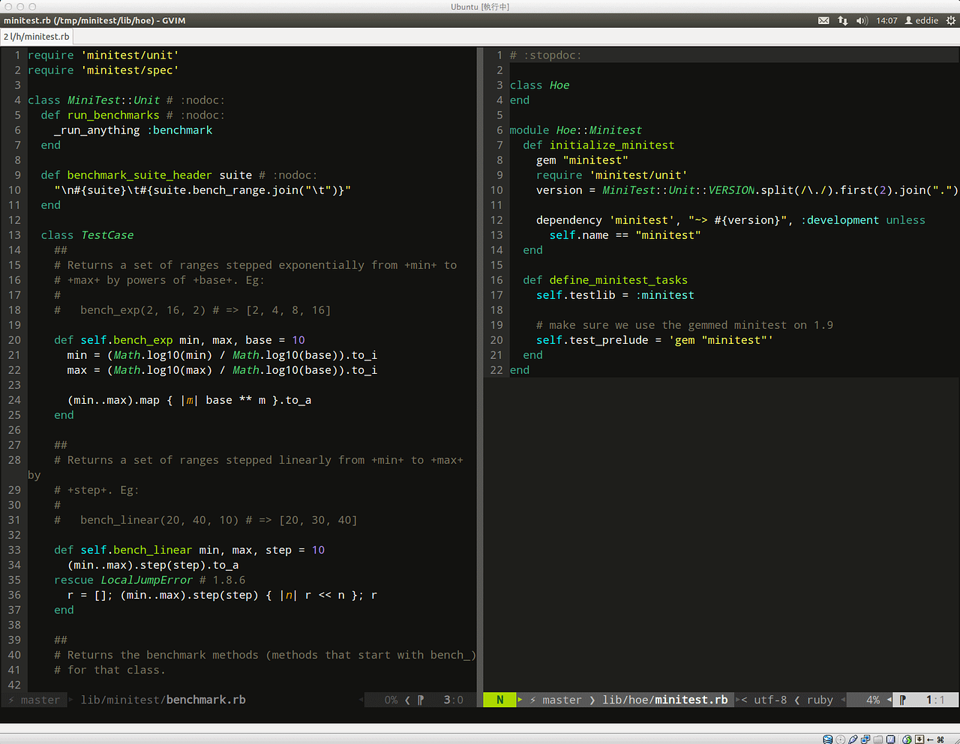Click the line 'require 'minitest/spec''
The width and height of the screenshot is (960, 744).
coord(103,70)
